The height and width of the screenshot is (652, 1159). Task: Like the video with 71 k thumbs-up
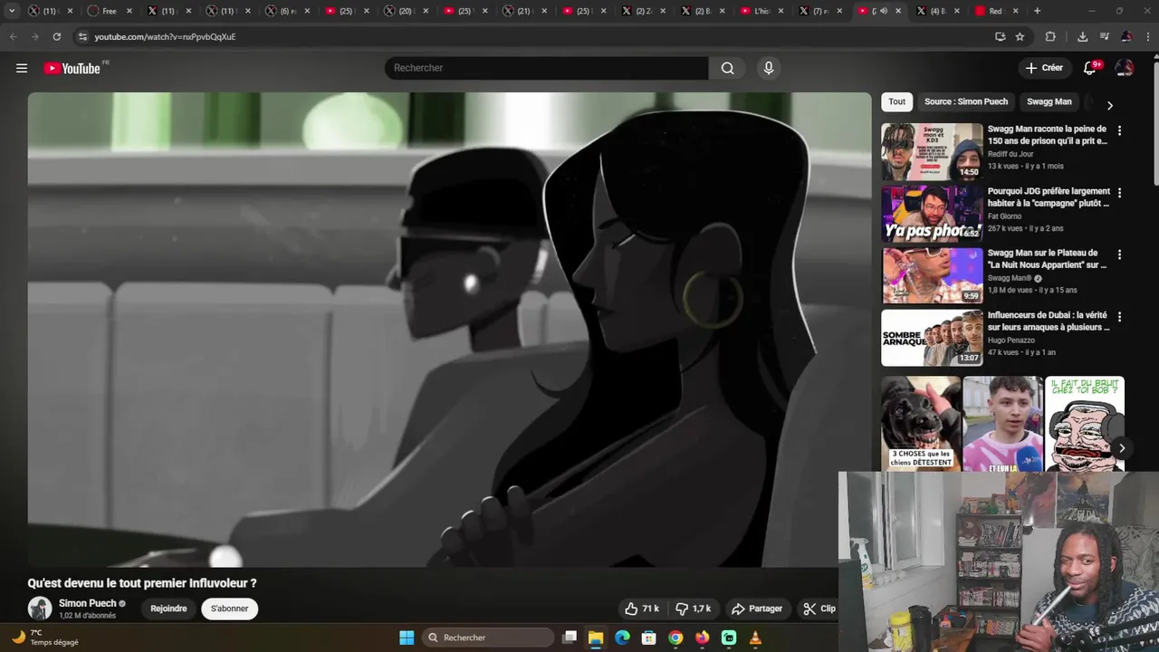pyautogui.click(x=641, y=609)
